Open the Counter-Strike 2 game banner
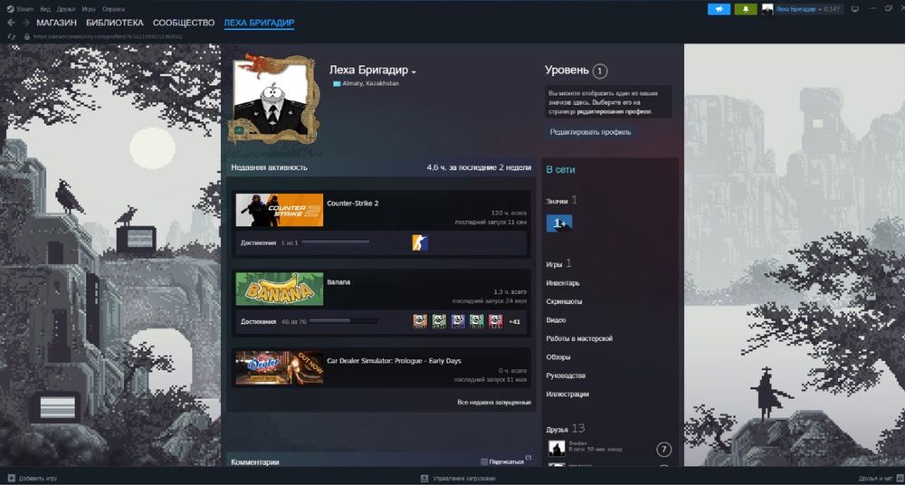This screenshot has height=485, width=905. 280,210
